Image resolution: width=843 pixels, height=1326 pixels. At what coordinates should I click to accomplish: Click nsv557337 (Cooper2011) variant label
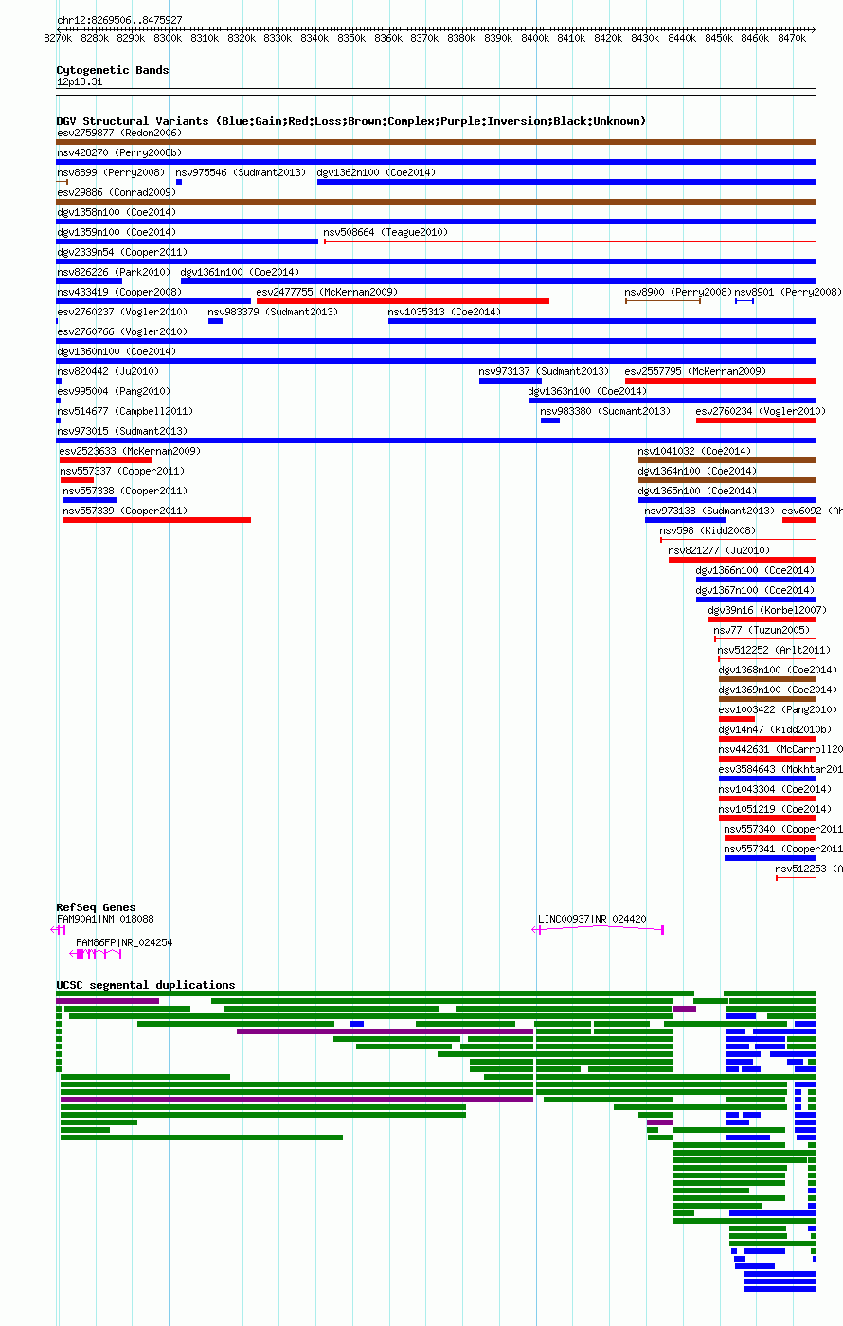[x=123, y=472]
